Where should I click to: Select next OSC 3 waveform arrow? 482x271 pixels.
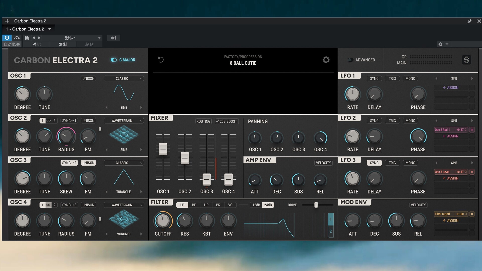tap(141, 192)
